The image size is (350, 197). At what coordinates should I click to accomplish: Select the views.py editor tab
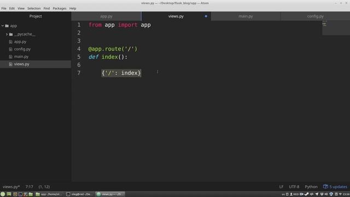[176, 16]
